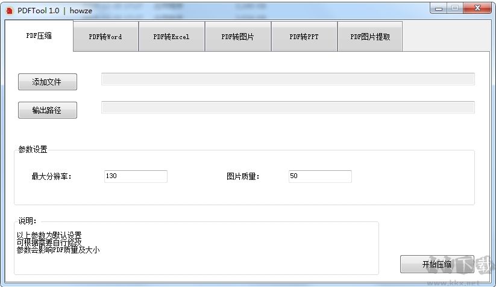Click the 参数设置 group title
Image resolution: width=496 pixels, height=287 pixels.
tap(33, 149)
